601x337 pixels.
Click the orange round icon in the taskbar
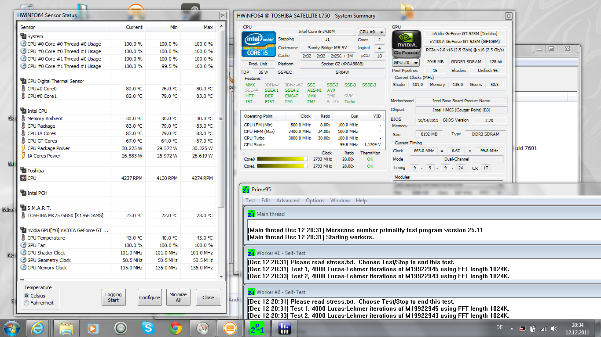230,328
